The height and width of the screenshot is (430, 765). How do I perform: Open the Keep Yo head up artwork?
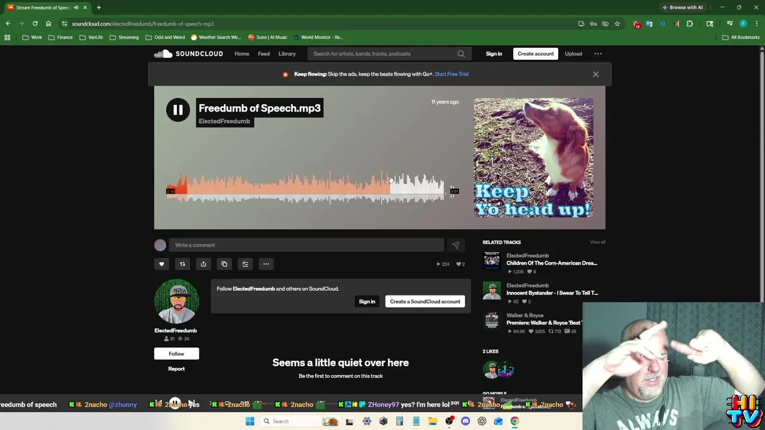tap(534, 158)
